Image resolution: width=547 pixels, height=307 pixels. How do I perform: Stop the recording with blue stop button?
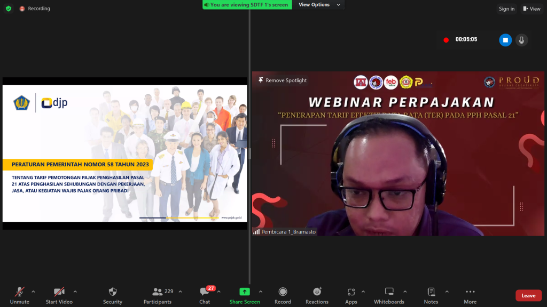point(505,40)
